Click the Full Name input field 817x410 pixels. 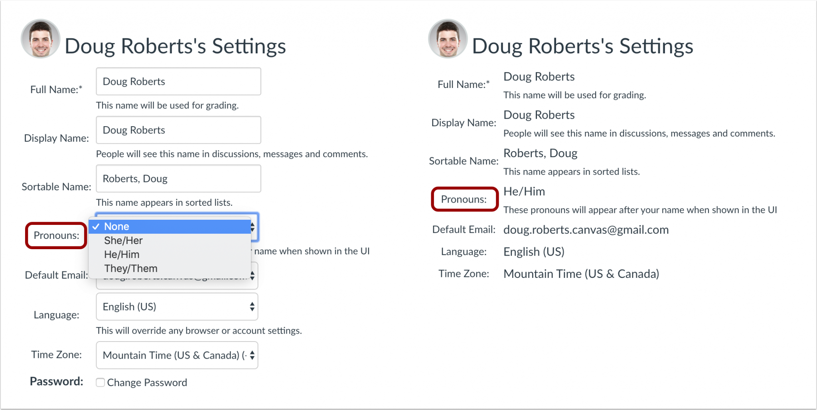tap(178, 81)
